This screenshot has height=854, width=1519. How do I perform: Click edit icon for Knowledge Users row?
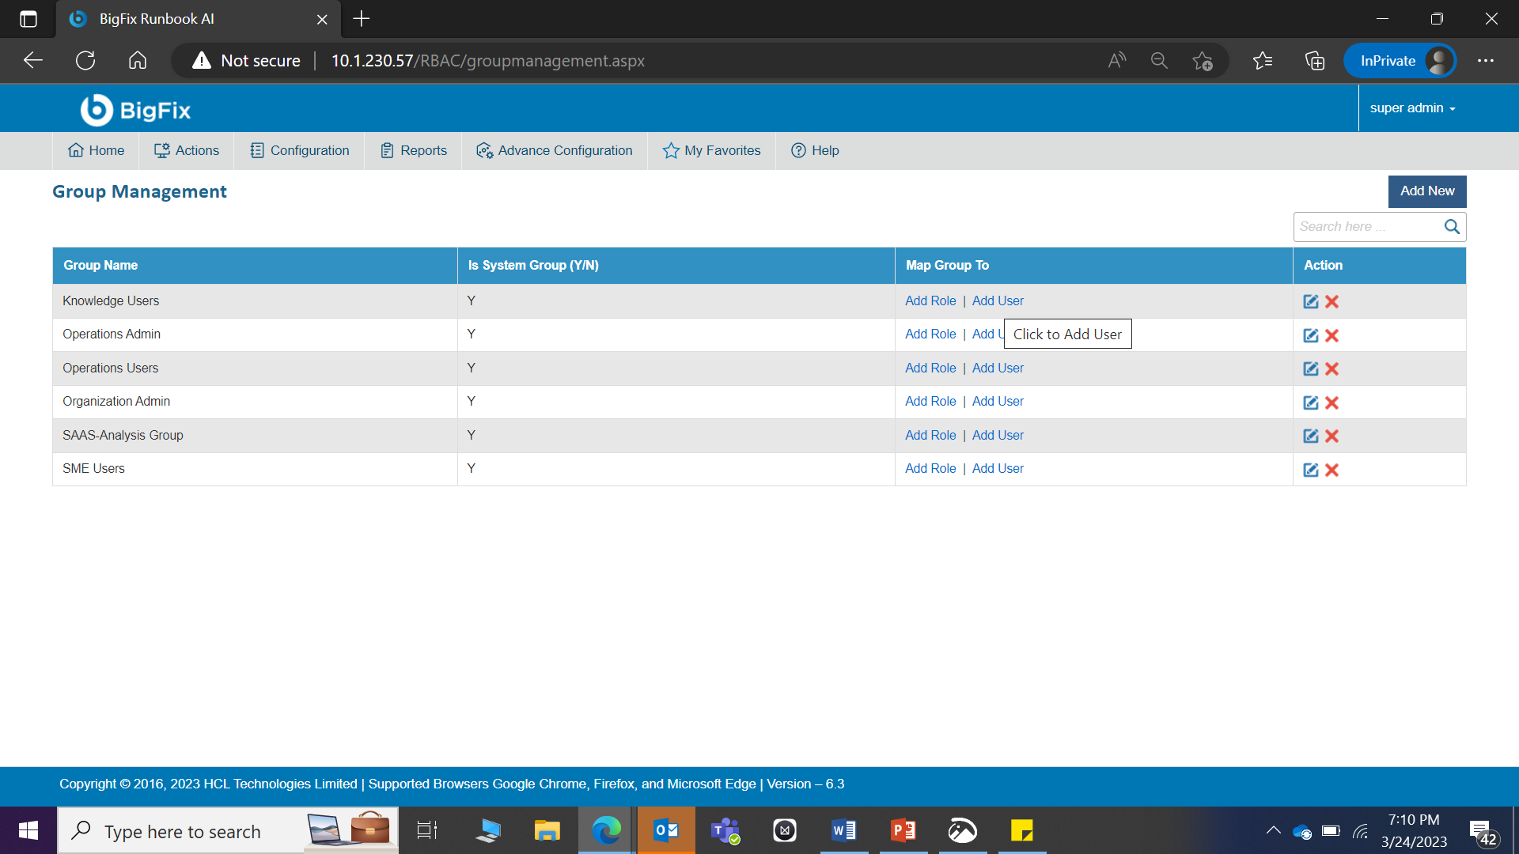click(x=1310, y=301)
